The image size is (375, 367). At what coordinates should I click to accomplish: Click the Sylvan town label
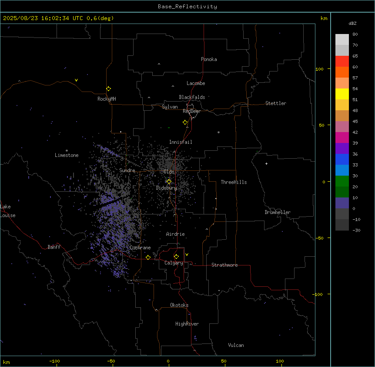point(170,107)
